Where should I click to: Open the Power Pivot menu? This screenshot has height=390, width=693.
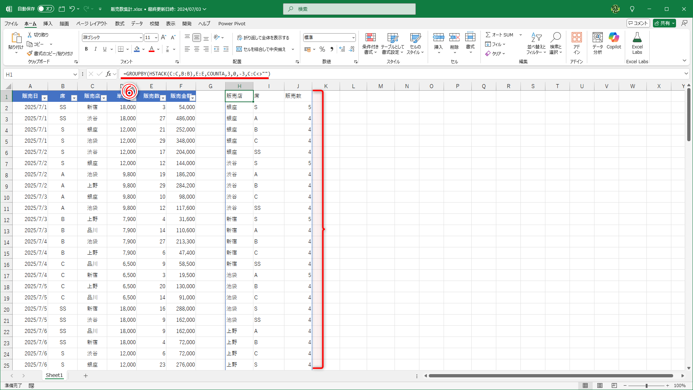tap(232, 23)
